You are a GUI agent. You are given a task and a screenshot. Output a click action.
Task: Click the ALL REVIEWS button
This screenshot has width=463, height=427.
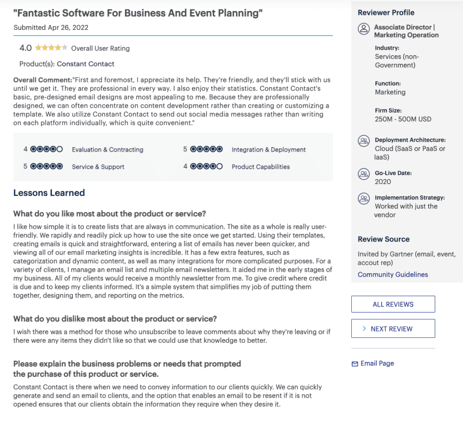[393, 304]
